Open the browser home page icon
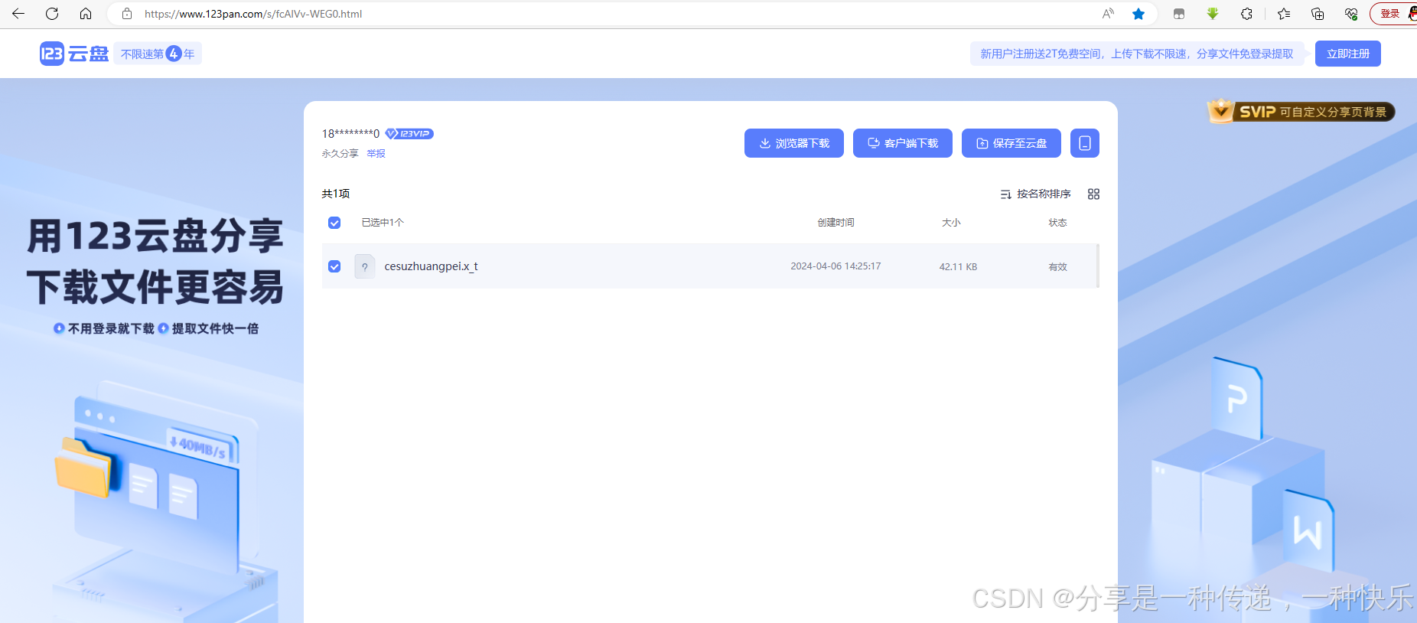 pyautogui.click(x=86, y=14)
